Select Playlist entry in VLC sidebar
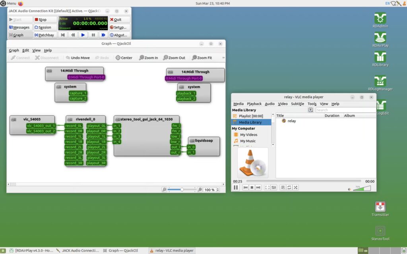The width and height of the screenshot is (407, 254). 251,116
